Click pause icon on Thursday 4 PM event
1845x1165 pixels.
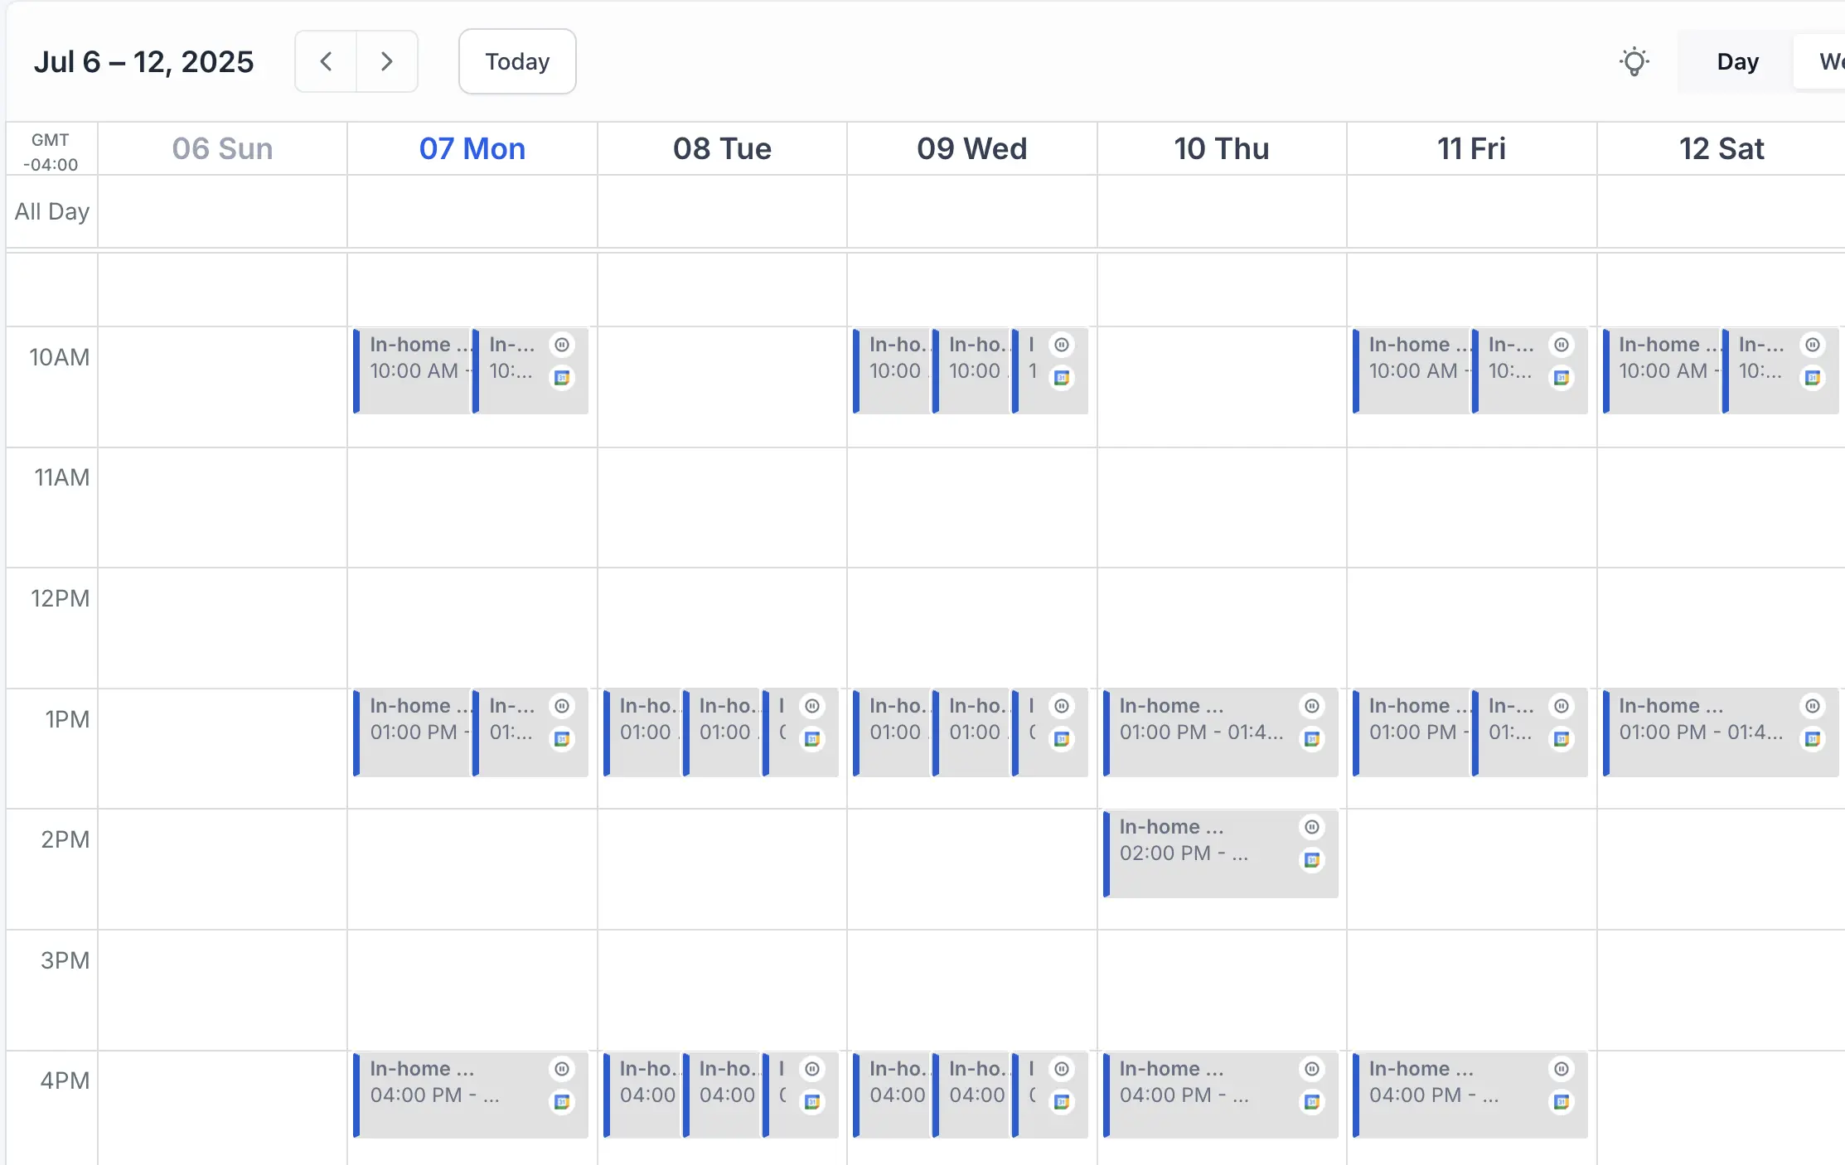pyautogui.click(x=1311, y=1069)
